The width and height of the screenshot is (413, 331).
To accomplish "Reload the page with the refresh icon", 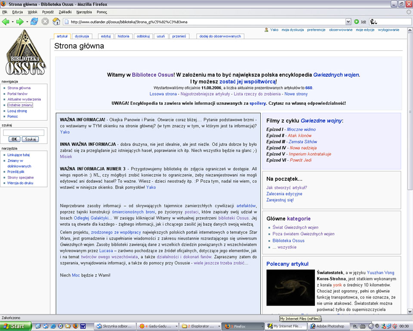I will pos(34,22).
